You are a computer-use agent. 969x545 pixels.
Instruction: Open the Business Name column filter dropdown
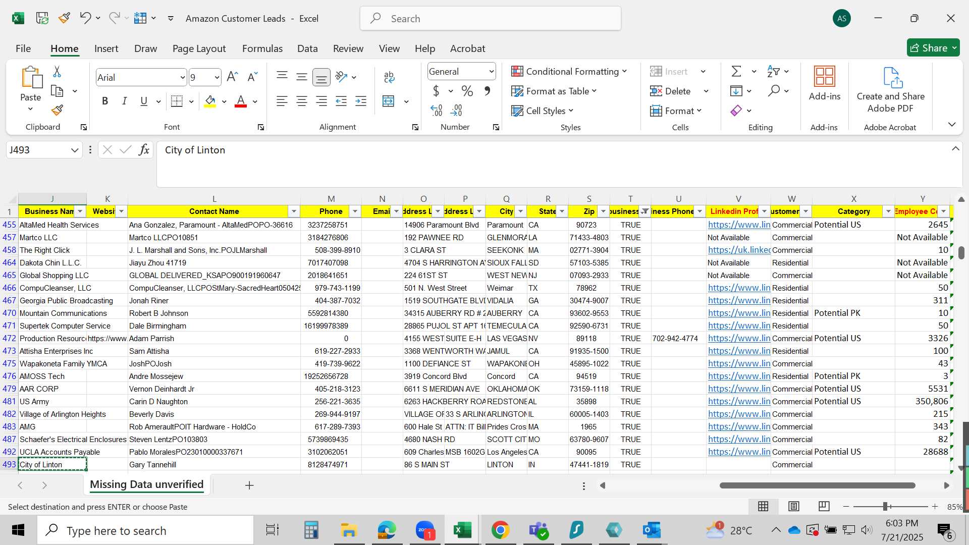pyautogui.click(x=80, y=211)
